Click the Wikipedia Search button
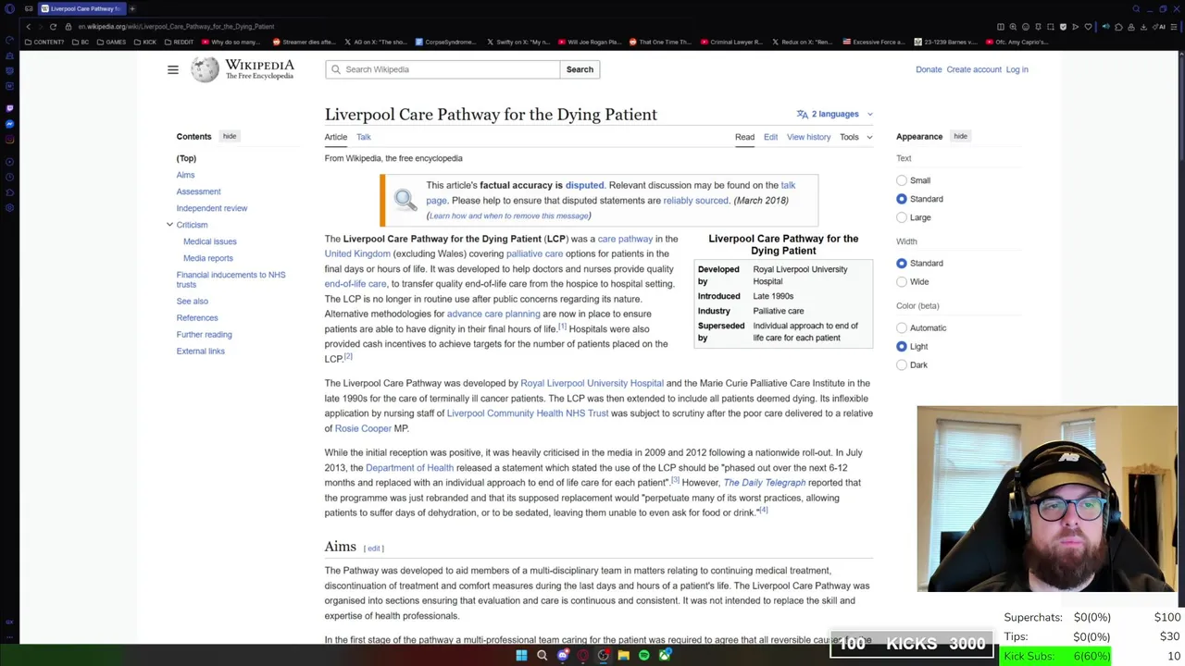Viewport: 1185px width, 666px height. (580, 69)
